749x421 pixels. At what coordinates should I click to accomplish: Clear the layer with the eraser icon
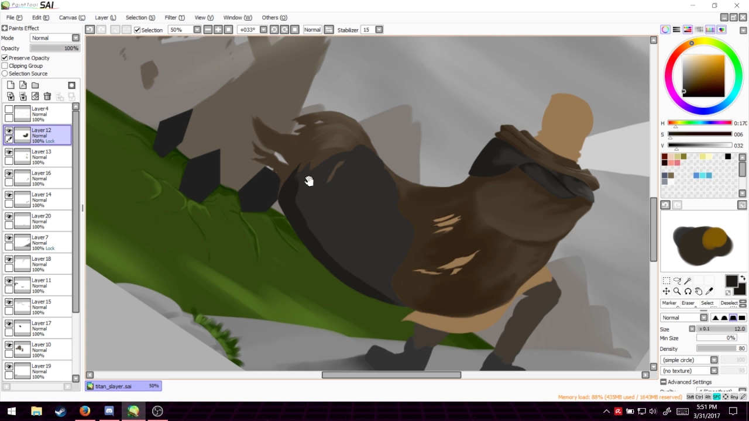[35, 96]
